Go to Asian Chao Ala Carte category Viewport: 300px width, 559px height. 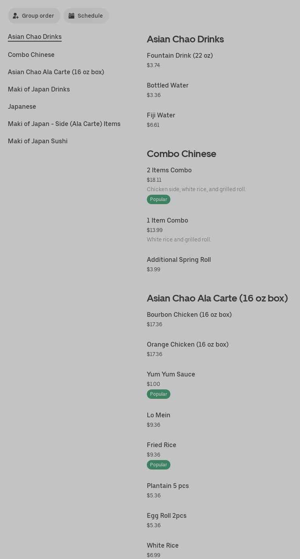click(x=56, y=72)
